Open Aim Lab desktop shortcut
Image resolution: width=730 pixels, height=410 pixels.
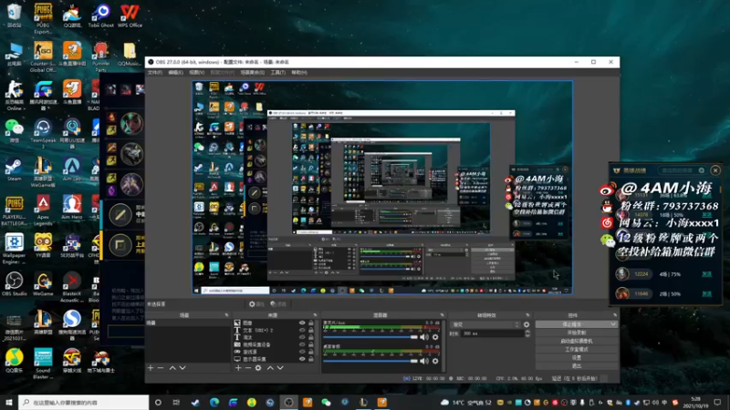(x=72, y=169)
